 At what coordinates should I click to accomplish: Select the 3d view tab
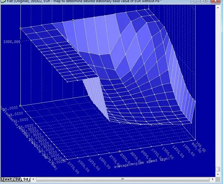coord(26,180)
